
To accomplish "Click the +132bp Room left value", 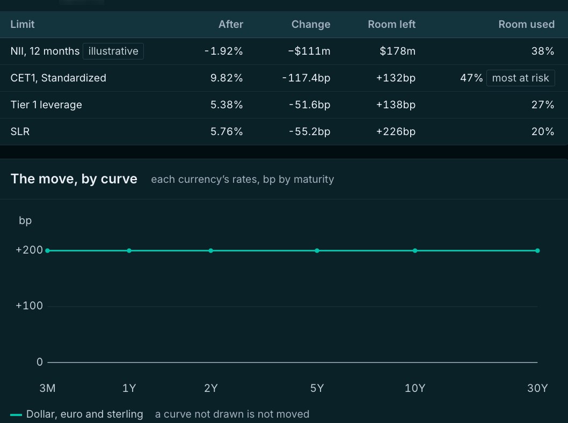I will click(x=396, y=78).
